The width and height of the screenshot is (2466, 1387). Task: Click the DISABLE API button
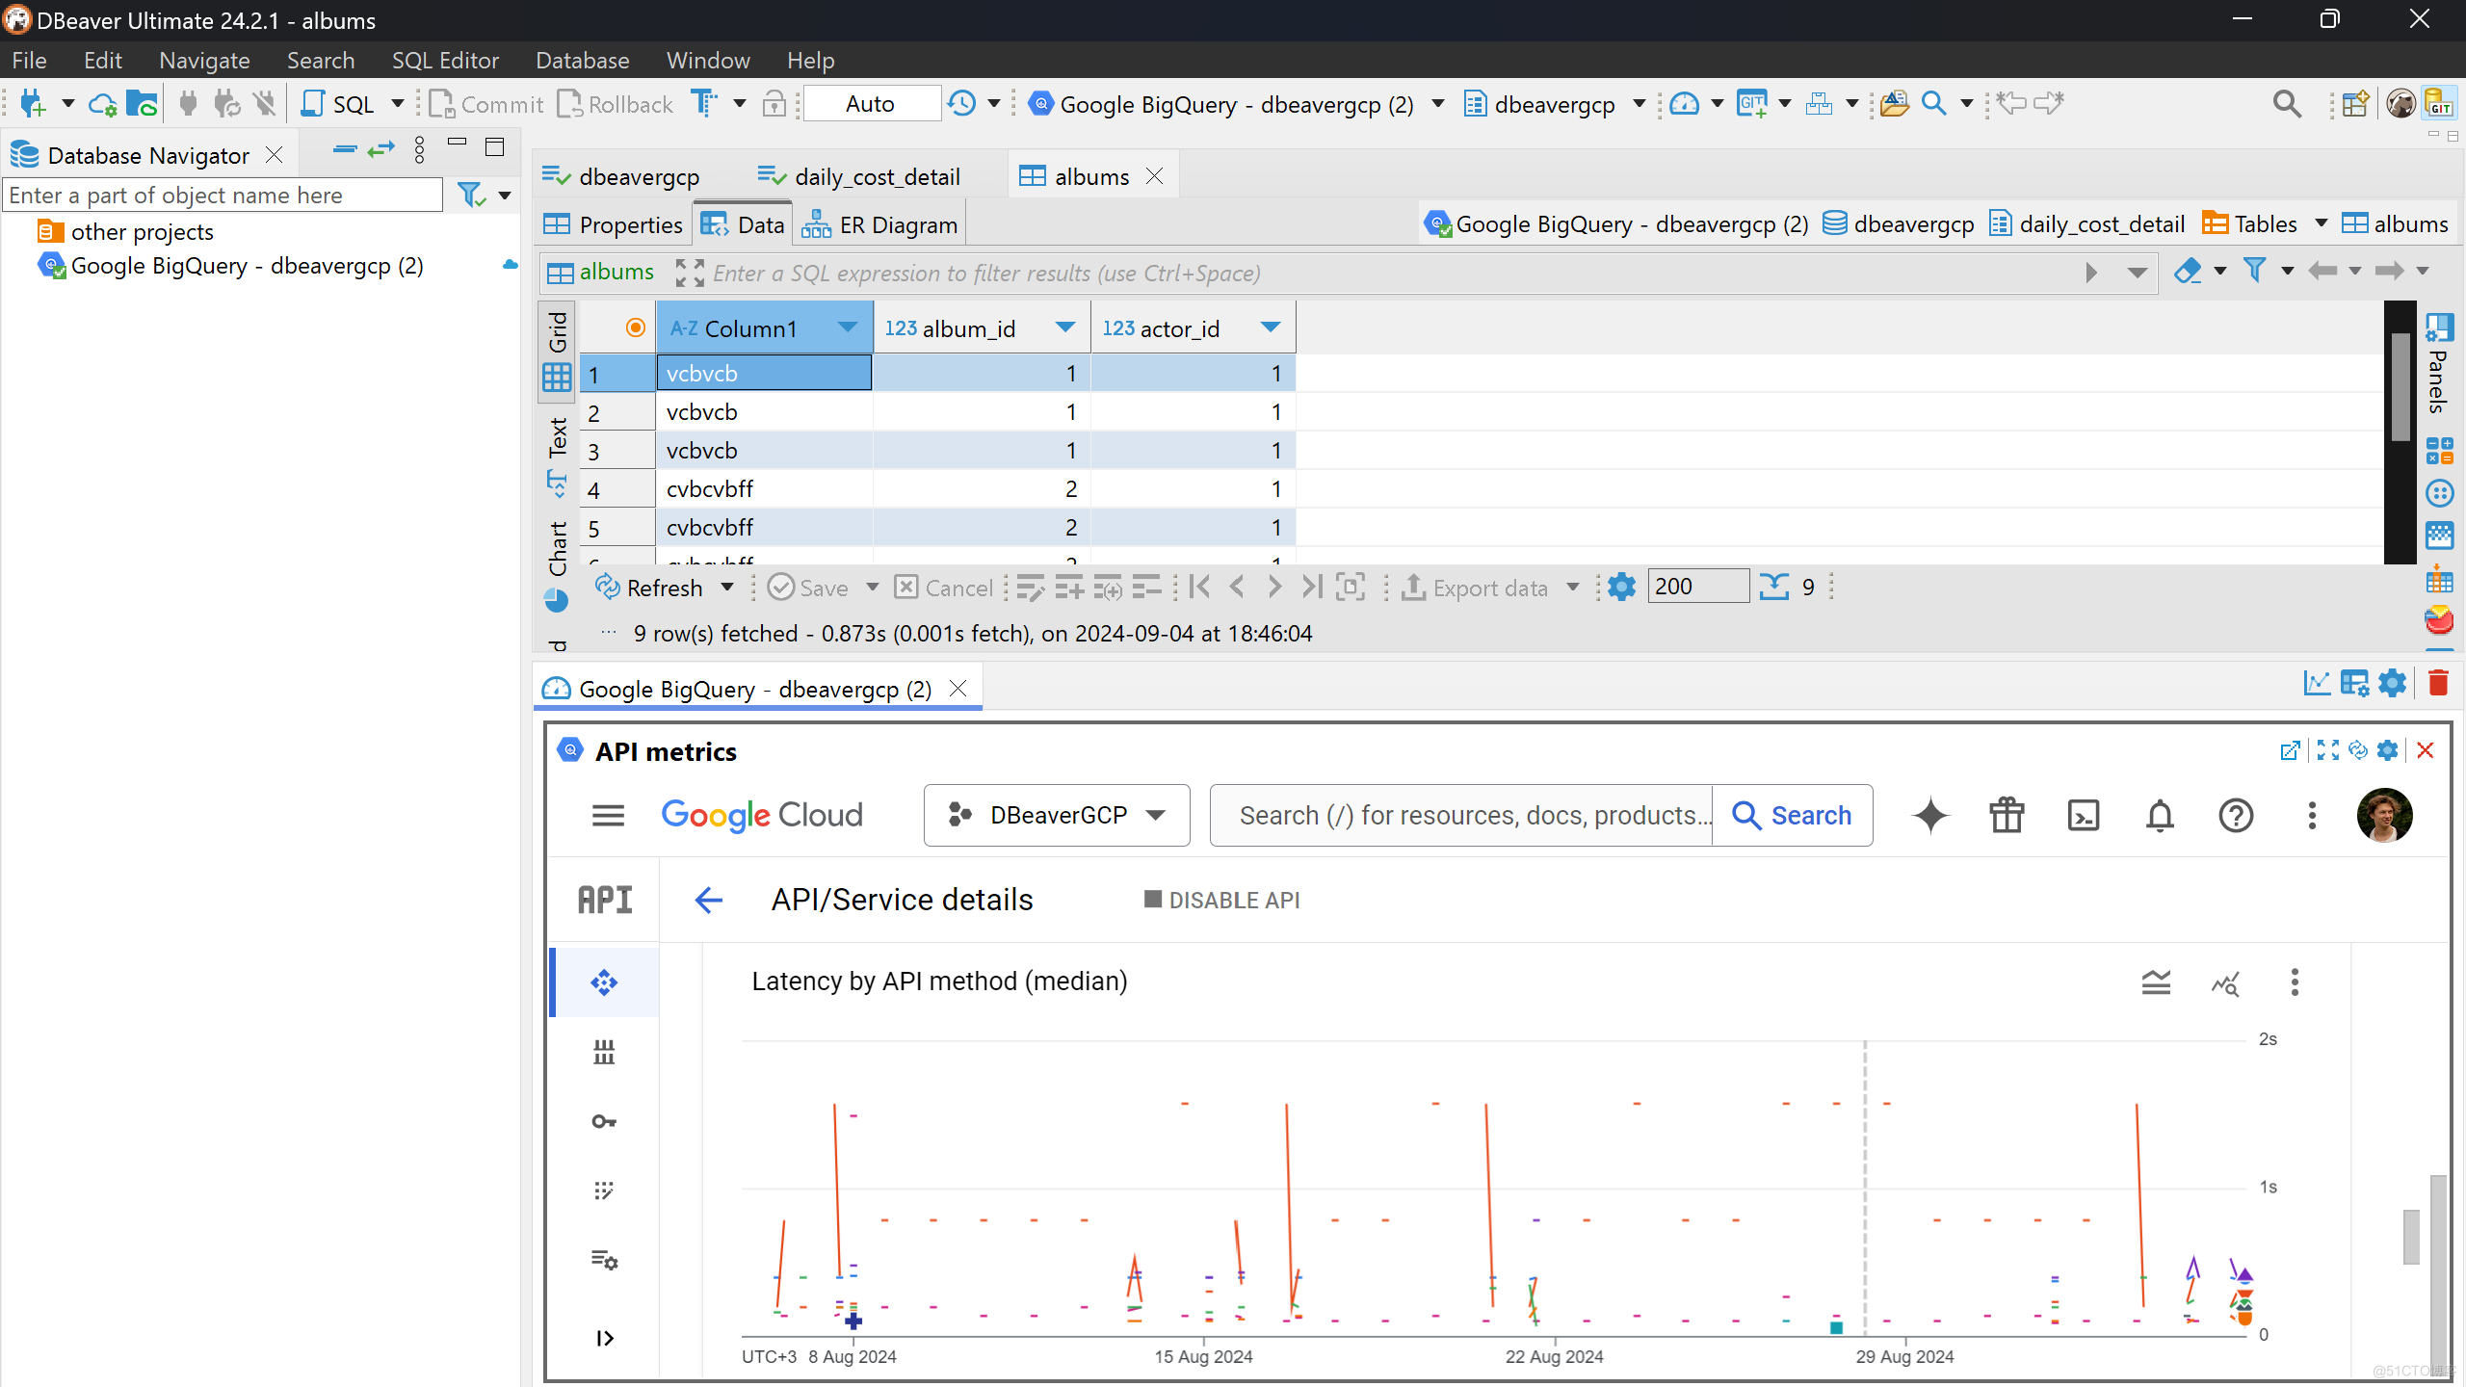coord(1221,900)
